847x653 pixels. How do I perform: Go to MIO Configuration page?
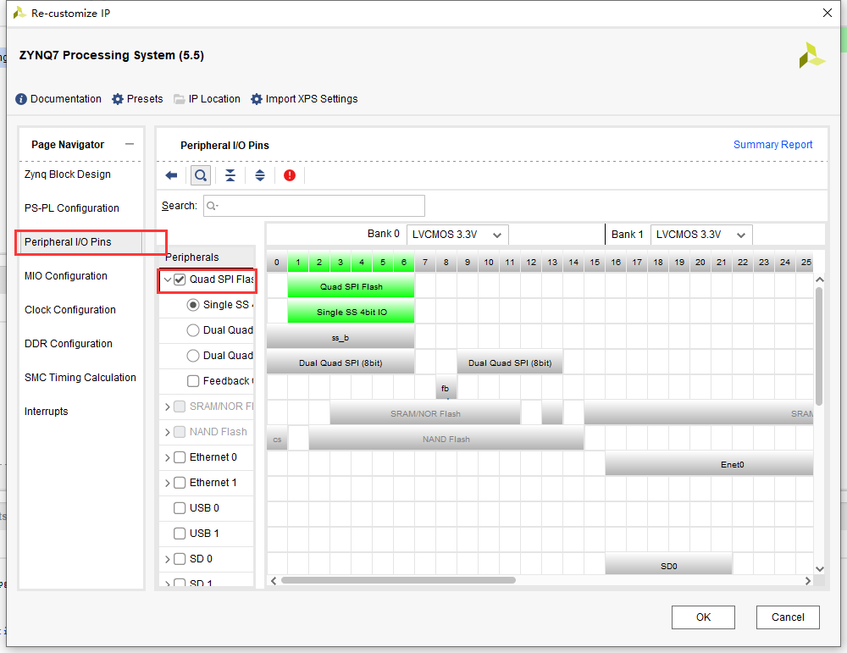(x=66, y=276)
